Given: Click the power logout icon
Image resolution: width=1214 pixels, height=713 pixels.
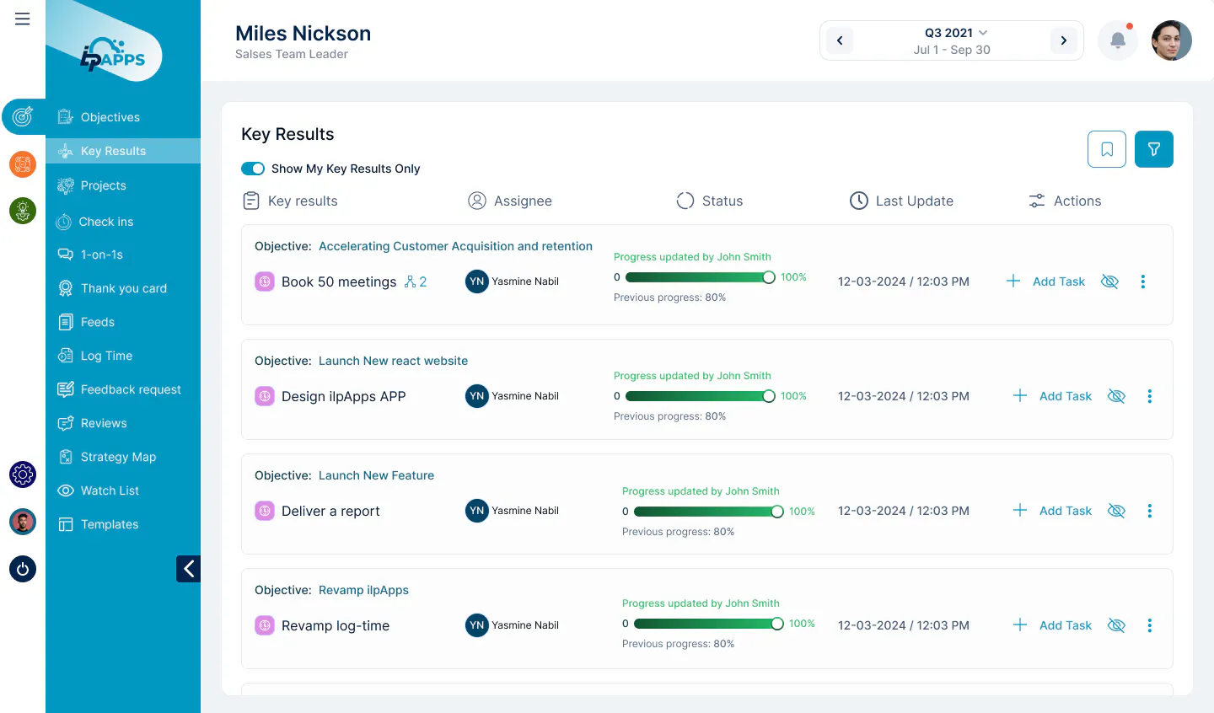Looking at the screenshot, I should pyautogui.click(x=23, y=569).
